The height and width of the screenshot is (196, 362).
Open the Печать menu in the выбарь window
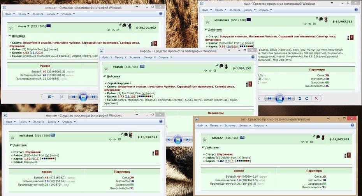pyautogui.click(x=121, y=57)
